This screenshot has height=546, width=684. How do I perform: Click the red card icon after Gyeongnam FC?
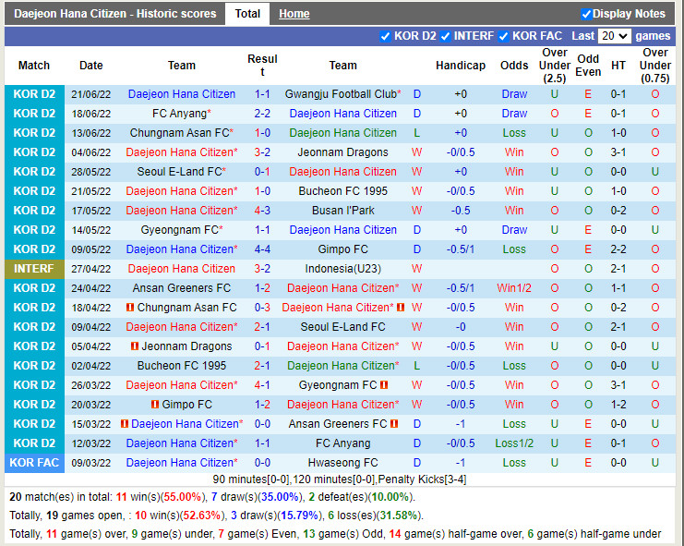coord(384,385)
